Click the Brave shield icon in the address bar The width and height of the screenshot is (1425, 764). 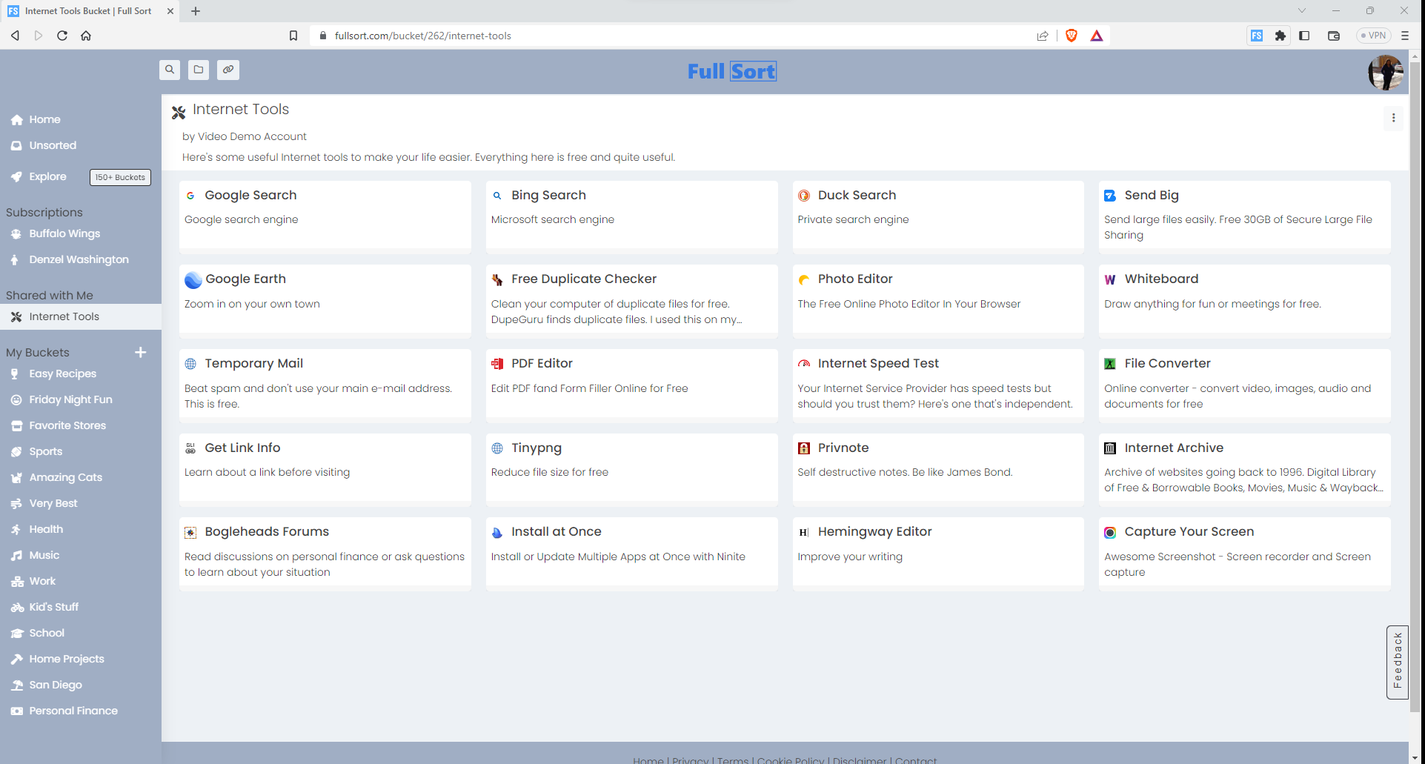(x=1071, y=35)
